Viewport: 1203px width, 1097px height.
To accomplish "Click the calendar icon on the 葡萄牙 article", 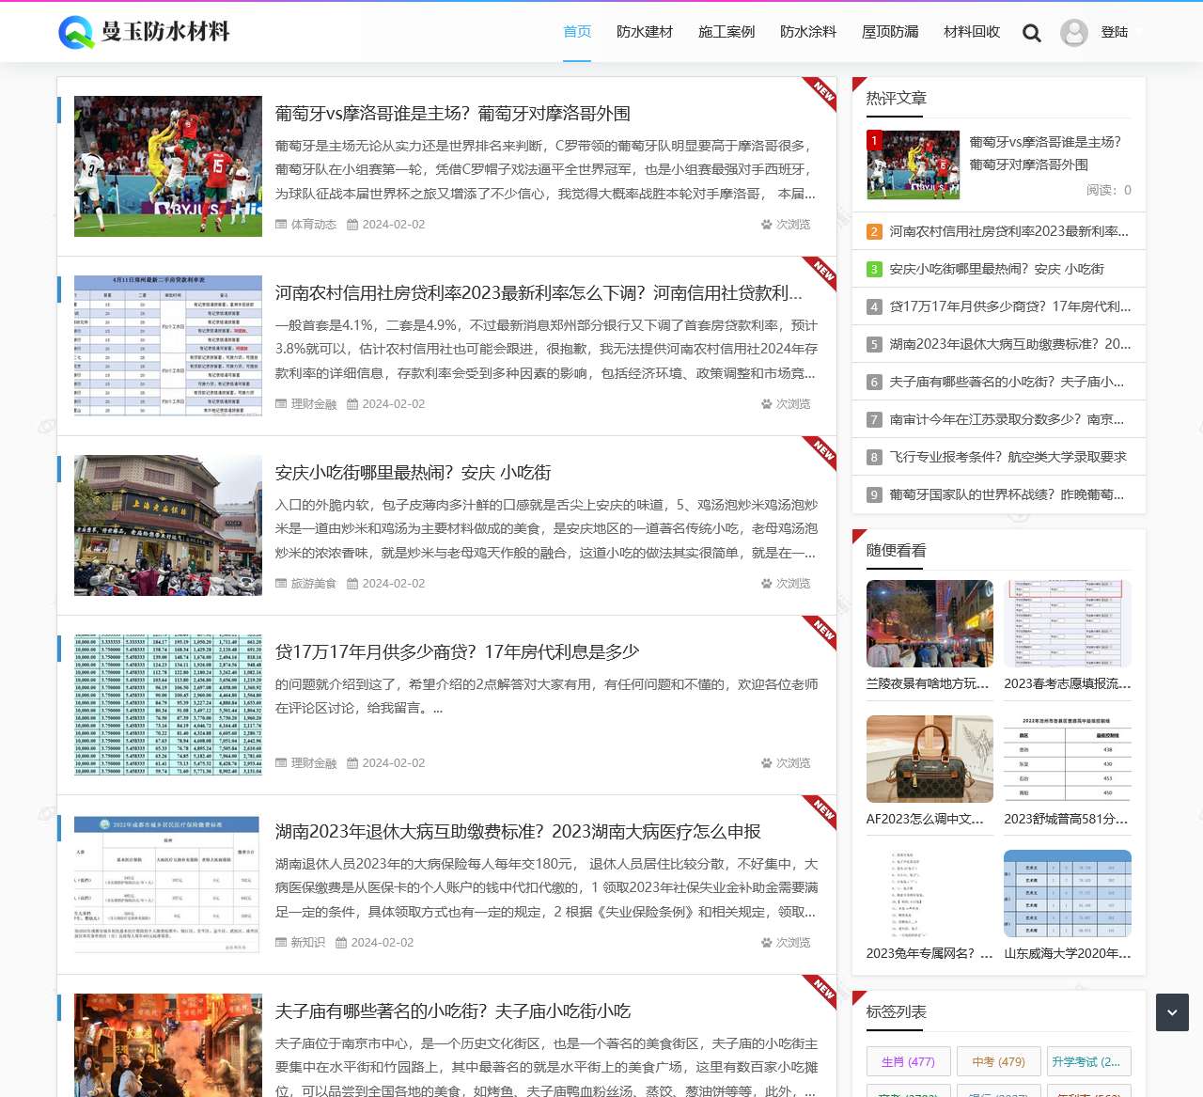I will click(352, 224).
